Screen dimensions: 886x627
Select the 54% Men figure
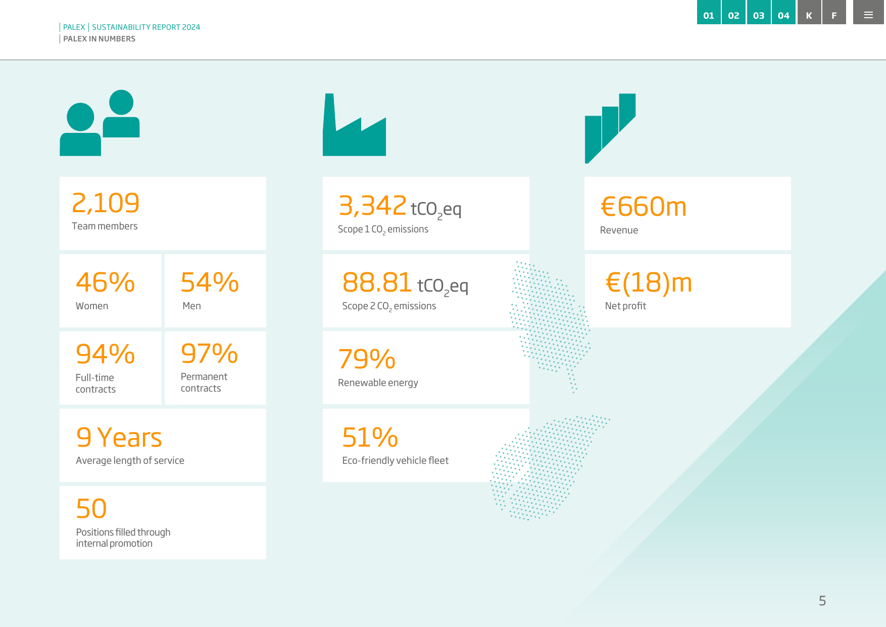point(210,282)
